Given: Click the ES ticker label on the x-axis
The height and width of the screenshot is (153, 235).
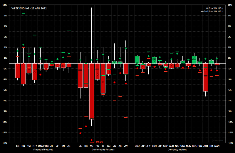Looking at the screenshot, I should click(x=18, y=146).
